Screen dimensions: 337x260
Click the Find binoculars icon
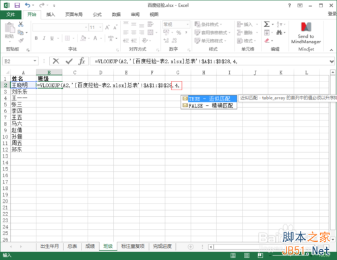(279, 32)
